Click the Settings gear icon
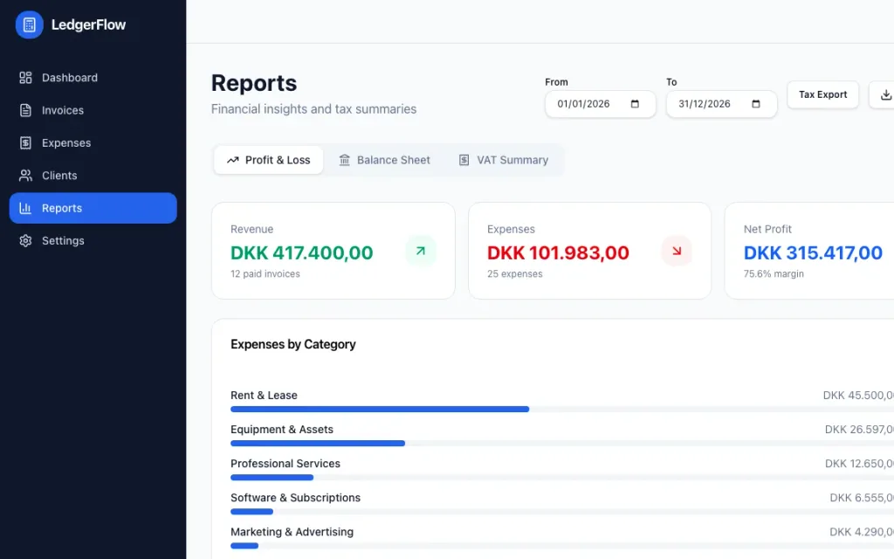The height and width of the screenshot is (559, 894). pyautogui.click(x=25, y=241)
